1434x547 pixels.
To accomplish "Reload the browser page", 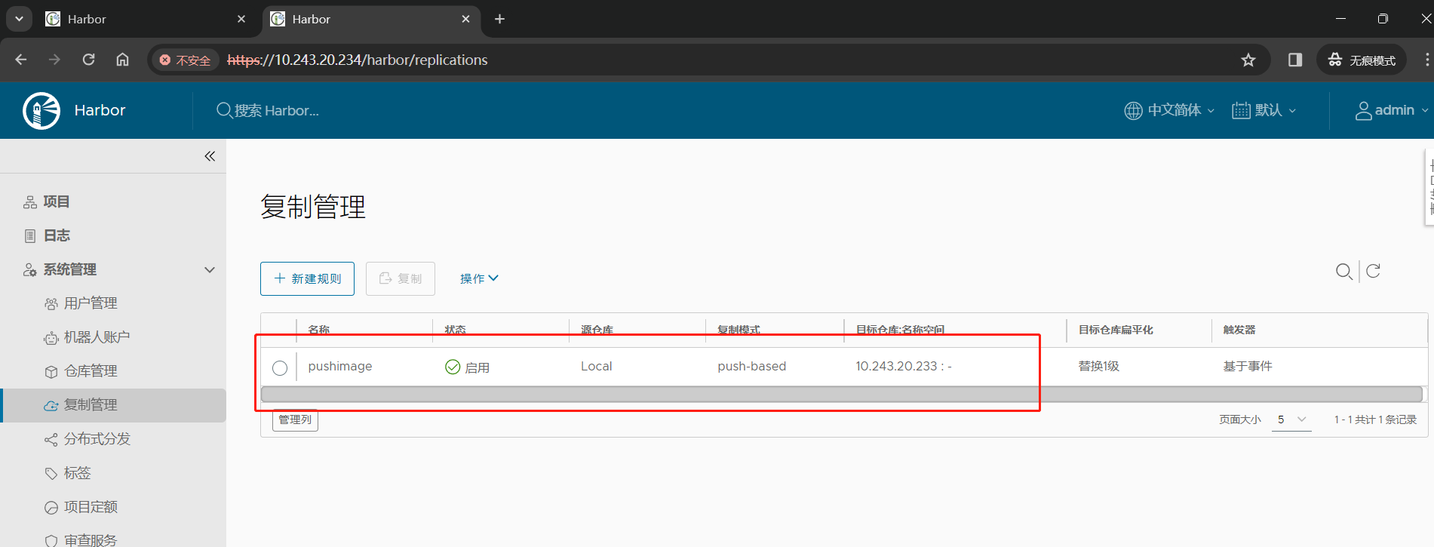I will (x=88, y=60).
